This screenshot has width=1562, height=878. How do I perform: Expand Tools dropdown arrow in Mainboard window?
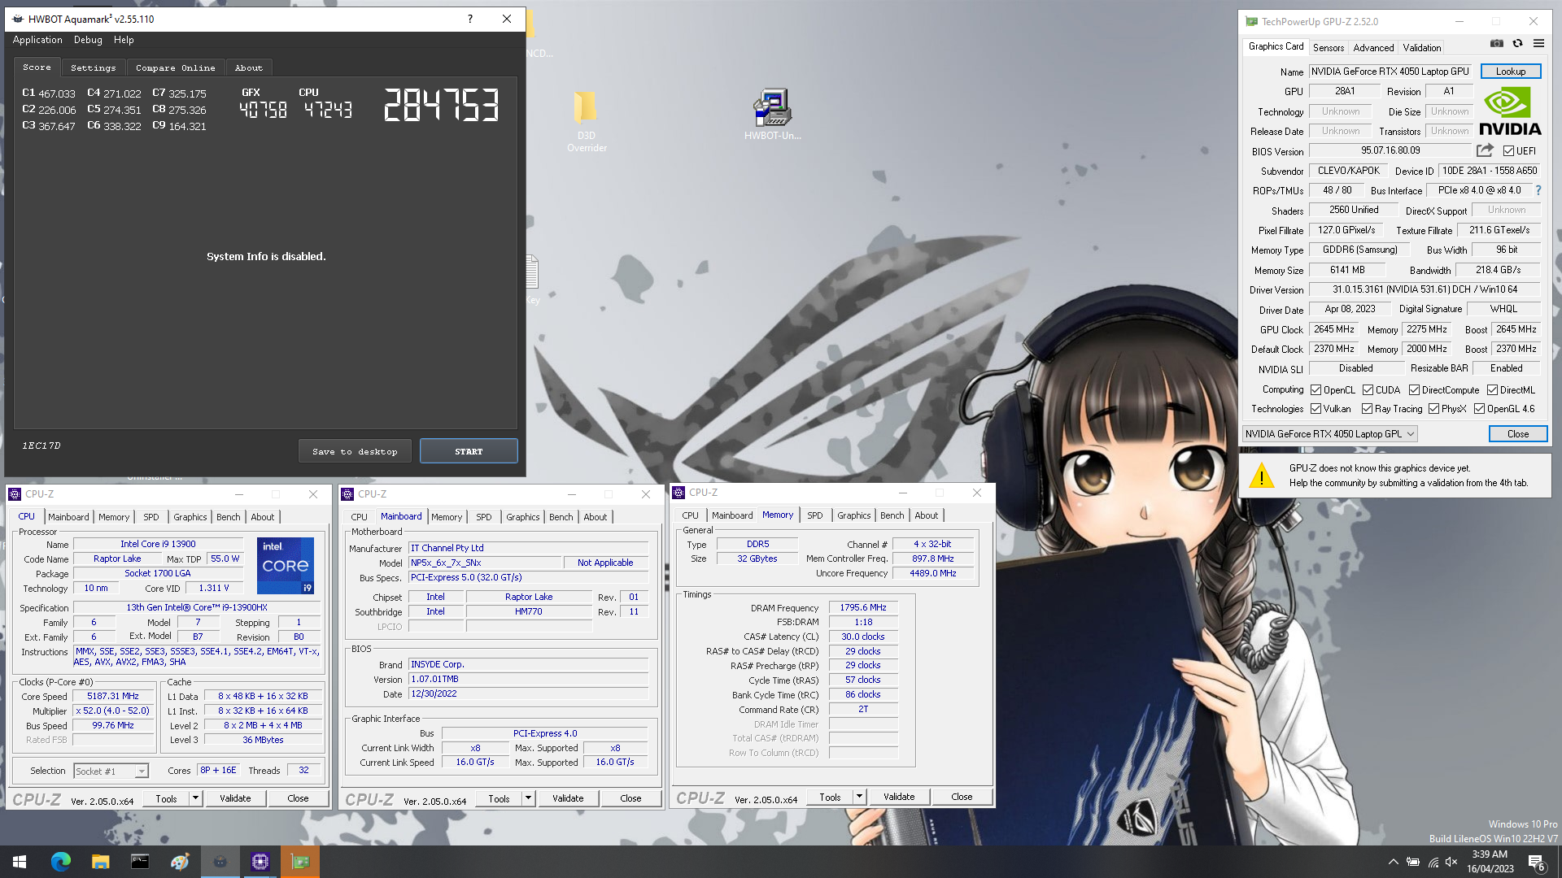528,798
